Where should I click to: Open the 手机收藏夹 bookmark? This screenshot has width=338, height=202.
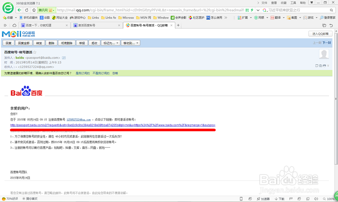point(28,17)
